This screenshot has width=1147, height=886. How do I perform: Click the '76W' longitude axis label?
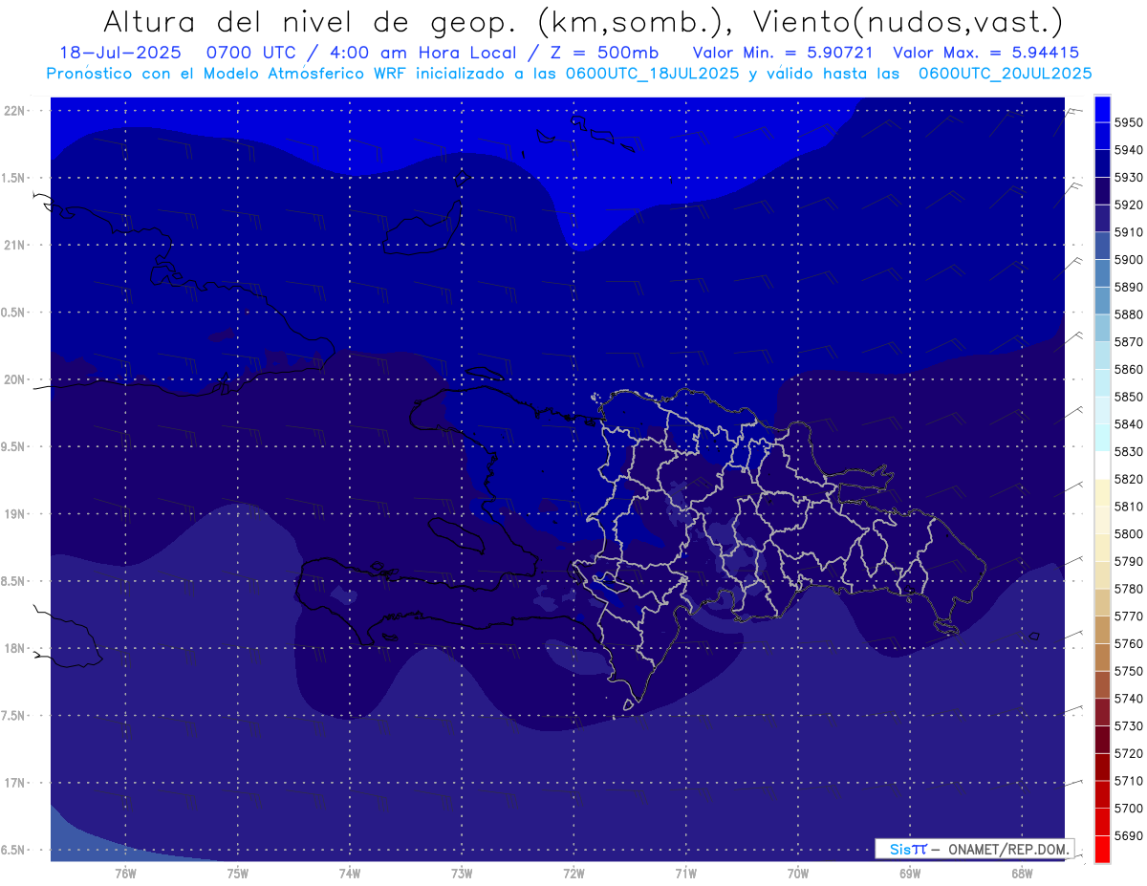125,874
